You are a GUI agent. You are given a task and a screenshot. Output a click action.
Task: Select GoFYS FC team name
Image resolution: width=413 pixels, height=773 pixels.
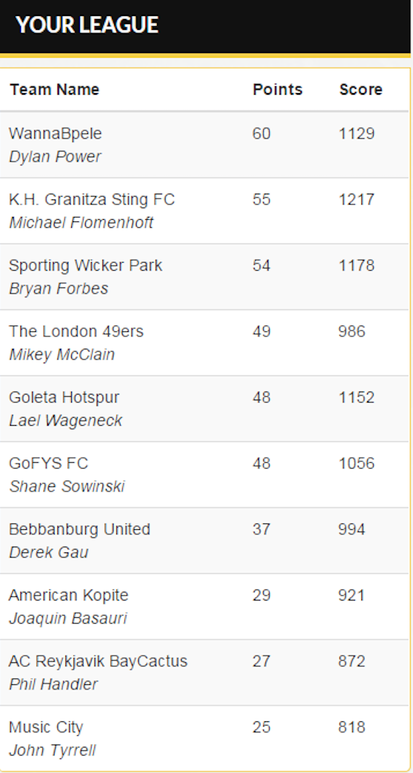[x=48, y=464]
